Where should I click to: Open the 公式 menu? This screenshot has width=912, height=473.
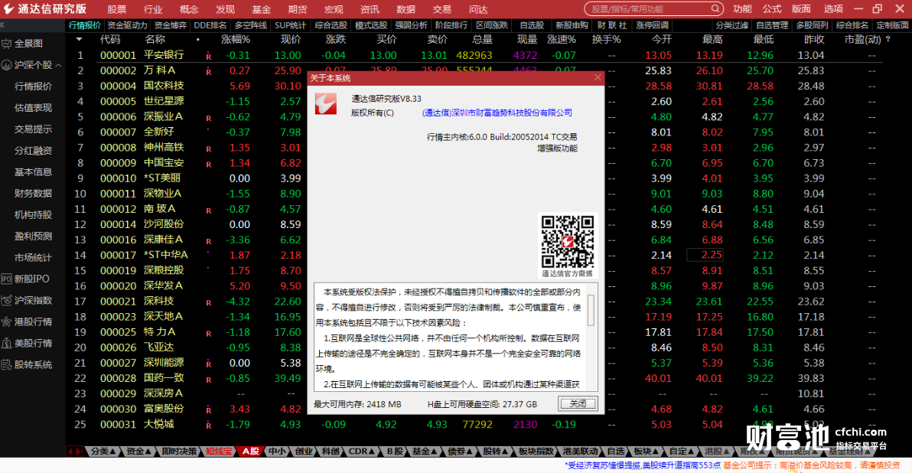coord(772,9)
